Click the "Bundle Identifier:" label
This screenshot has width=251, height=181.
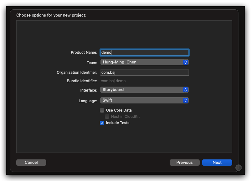click(82, 81)
